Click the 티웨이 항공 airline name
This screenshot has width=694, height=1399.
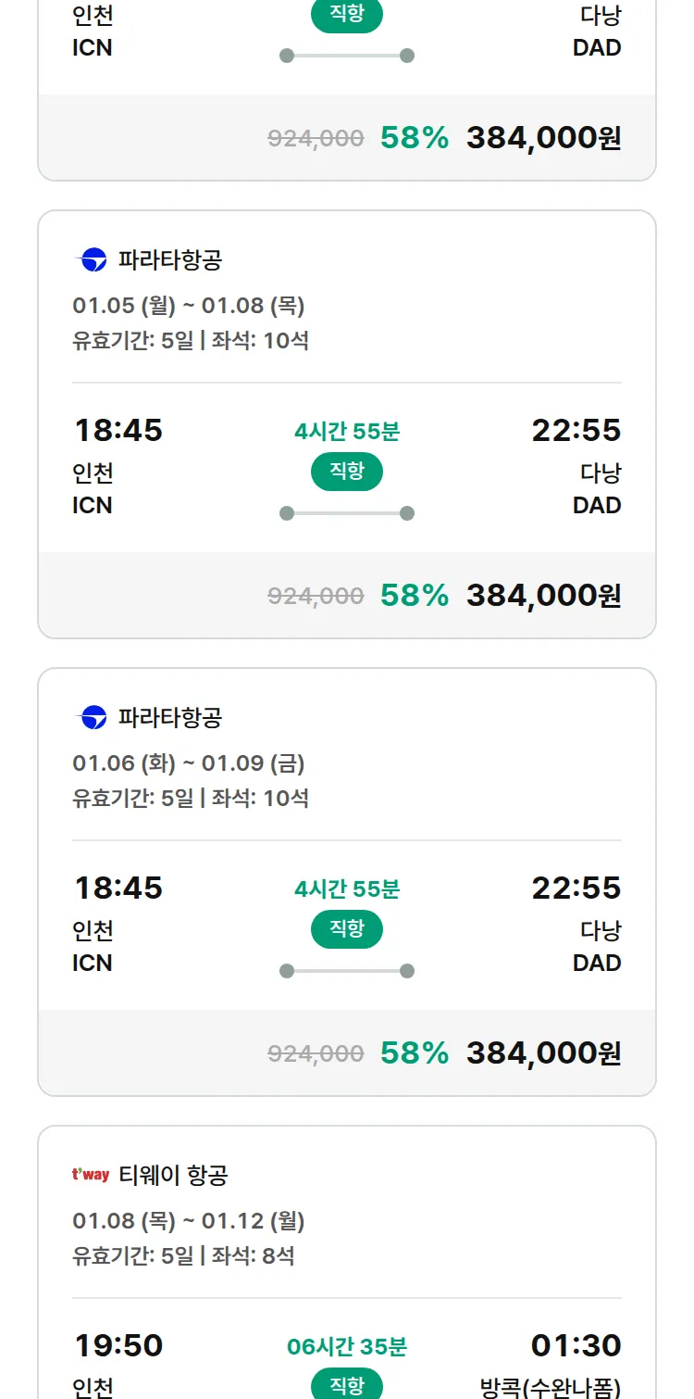click(x=173, y=1176)
